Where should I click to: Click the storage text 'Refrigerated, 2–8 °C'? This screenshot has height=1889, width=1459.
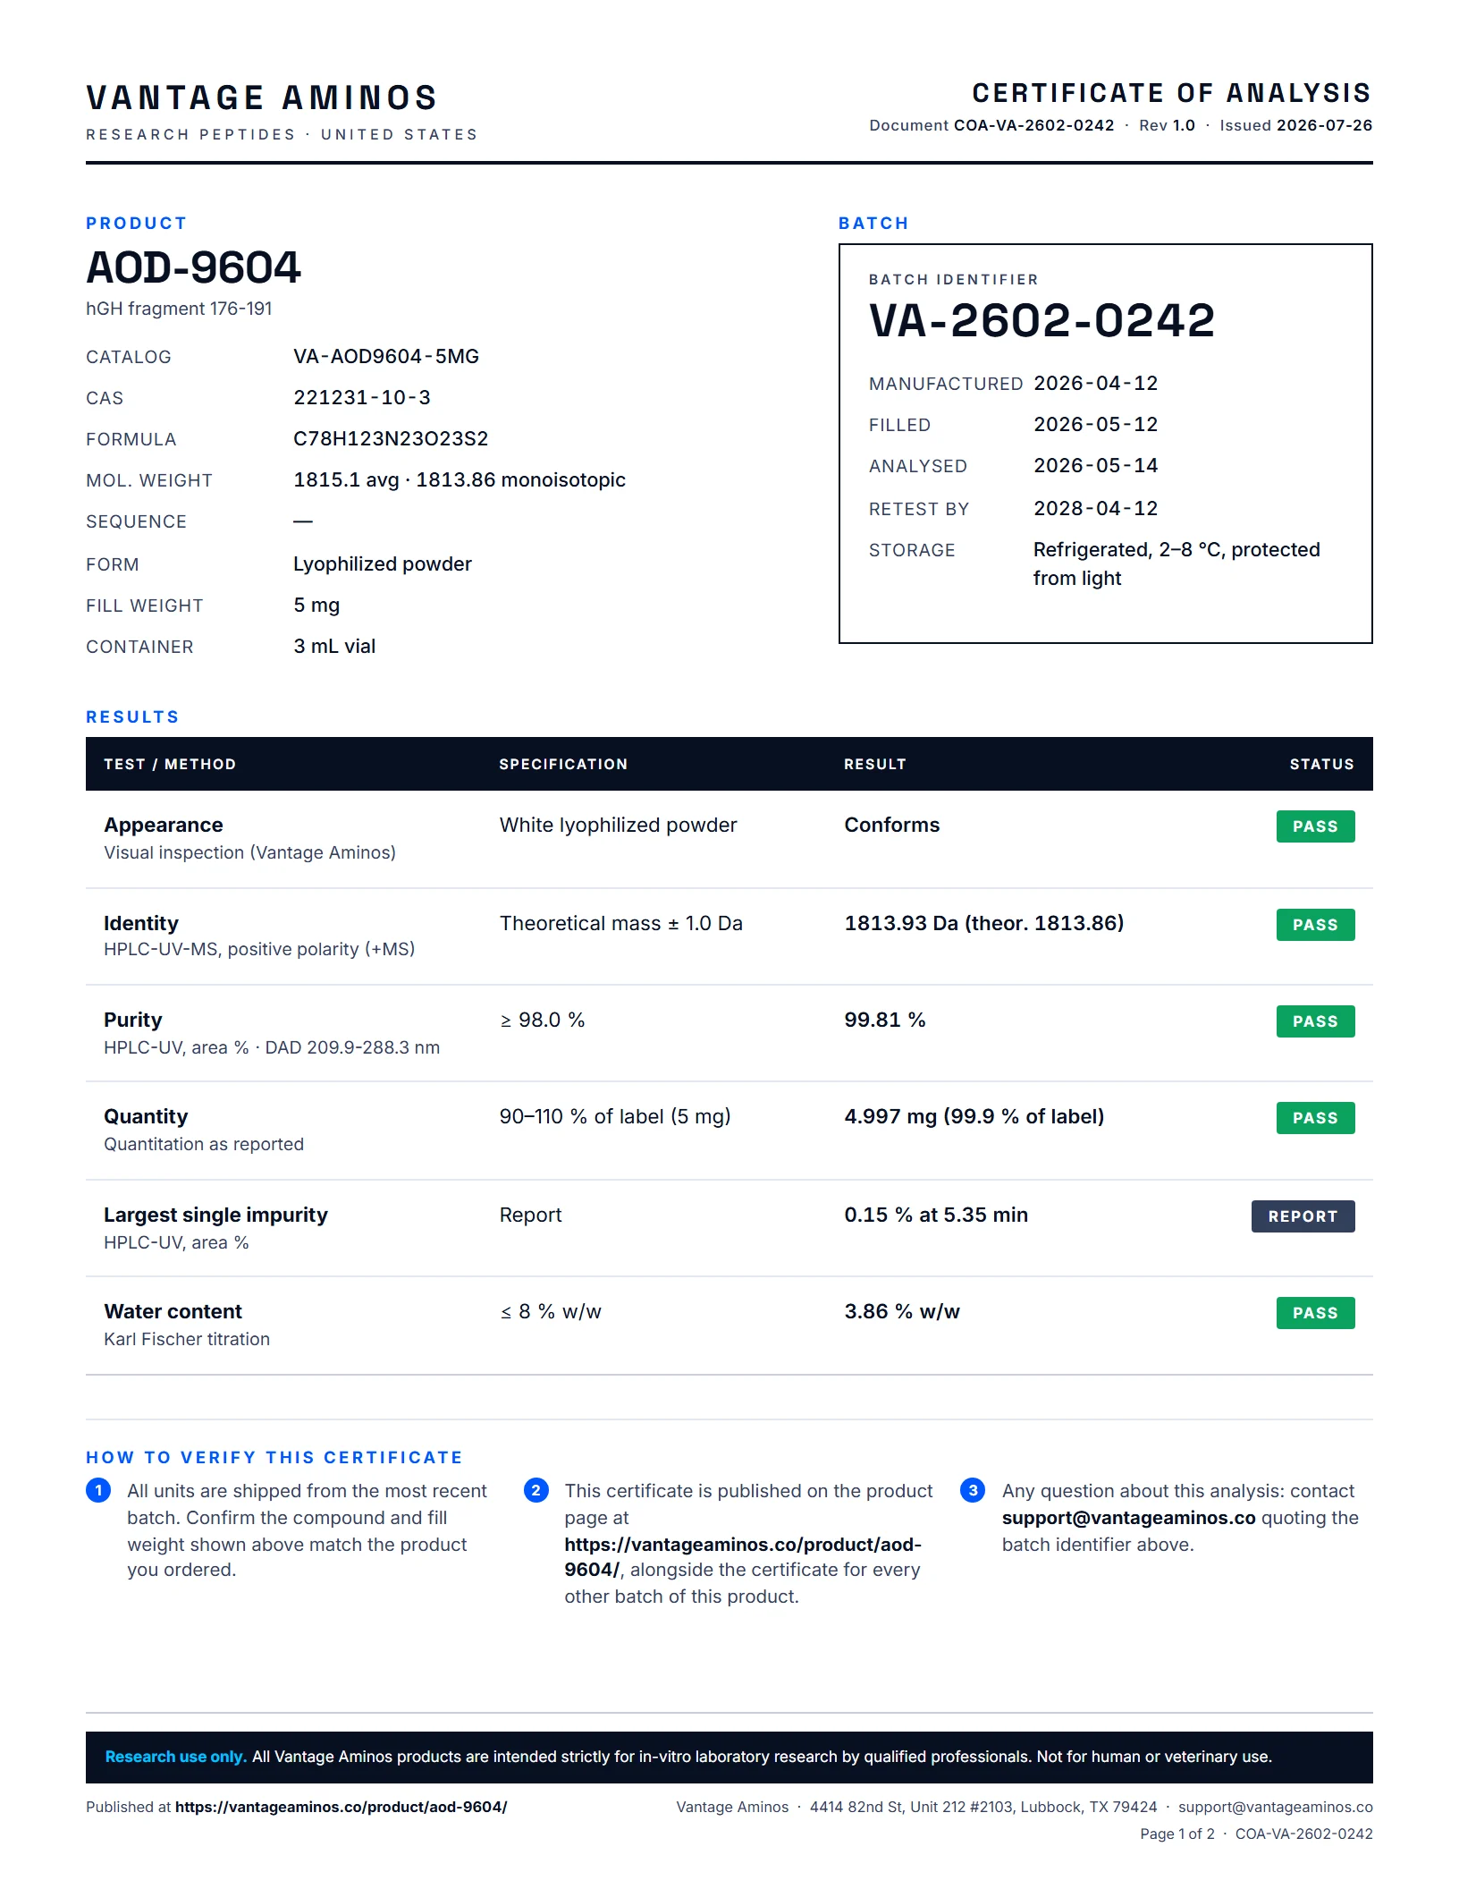coord(1128,549)
